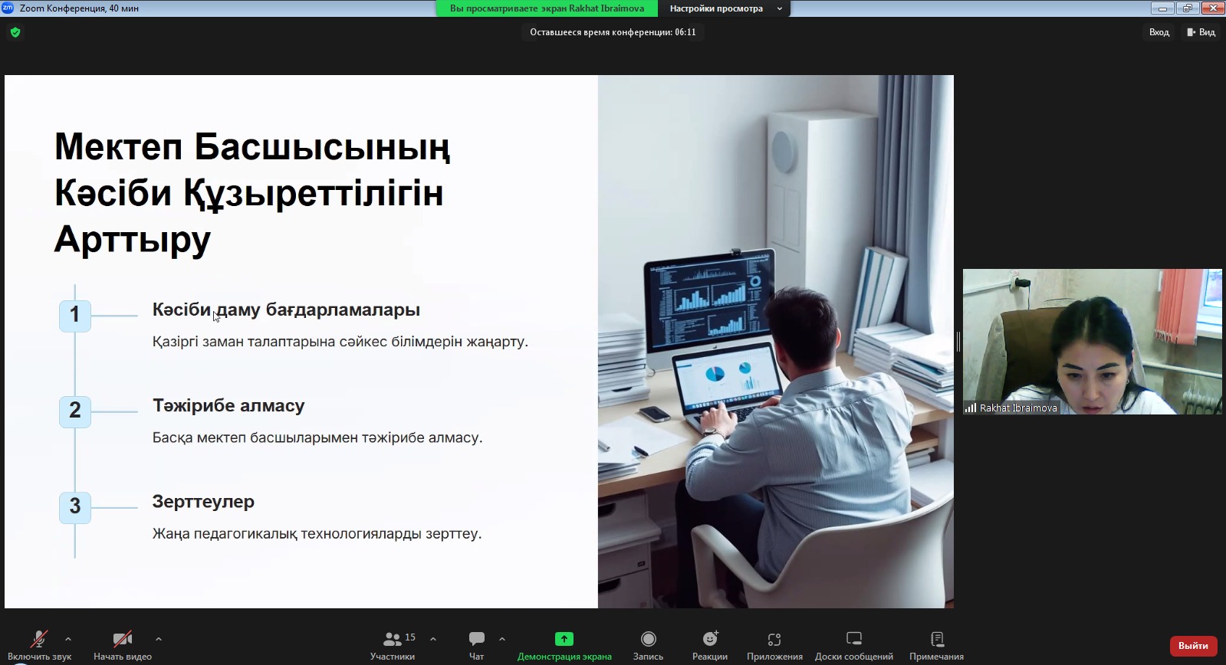This screenshot has width=1226, height=665.
Task: Click the green encryption shield icon
Action: [x=15, y=32]
